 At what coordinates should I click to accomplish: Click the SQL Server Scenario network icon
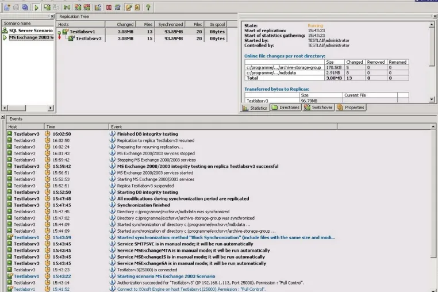click(x=5, y=30)
